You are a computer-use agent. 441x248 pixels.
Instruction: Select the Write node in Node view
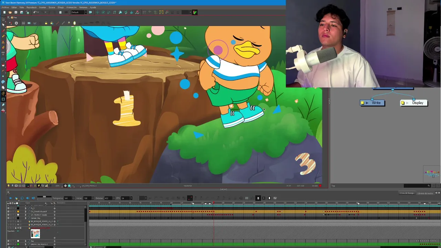pyautogui.click(x=372, y=103)
